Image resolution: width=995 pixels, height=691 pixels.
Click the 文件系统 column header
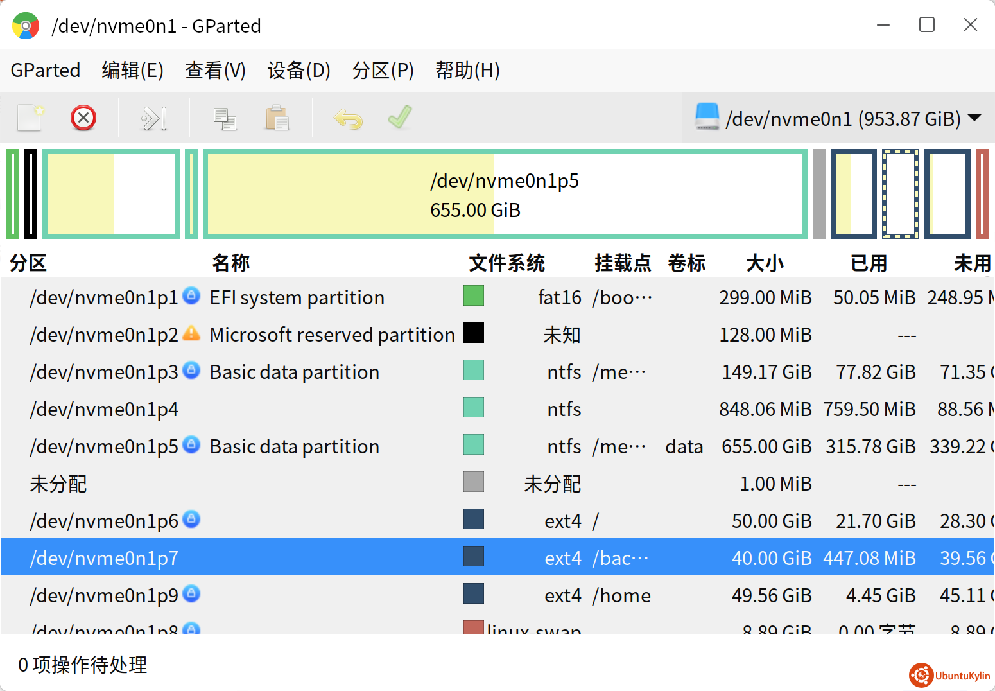point(507,263)
